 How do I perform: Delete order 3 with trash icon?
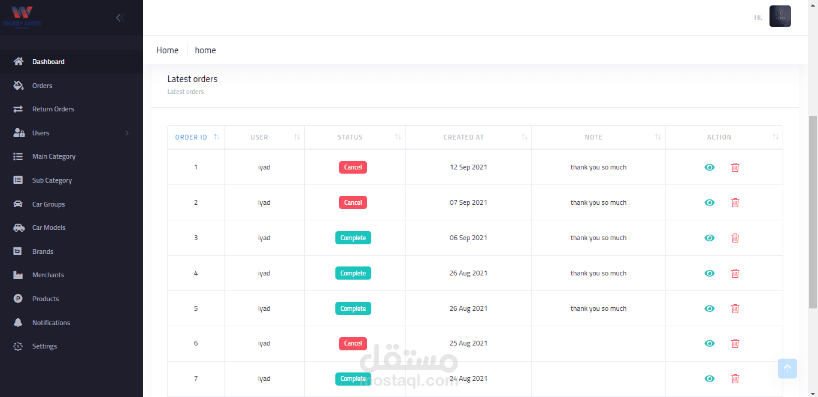[x=735, y=238]
